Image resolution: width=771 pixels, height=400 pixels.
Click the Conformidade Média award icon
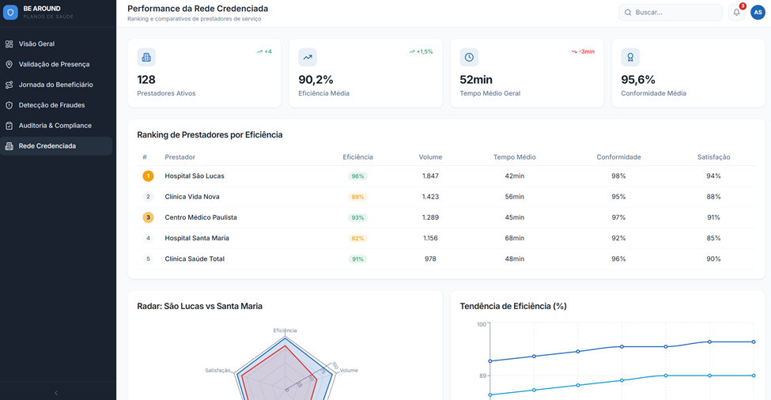(x=630, y=58)
